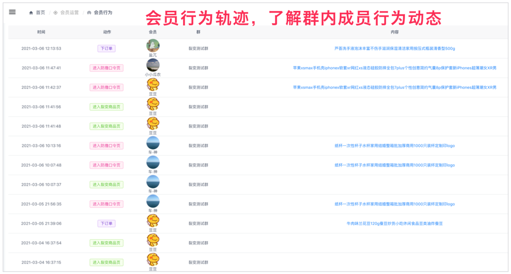Image resolution: width=511 pixels, height=274 pixels.
Task: Open 牛肉味兰花豆 product link
Action: click(x=395, y=223)
